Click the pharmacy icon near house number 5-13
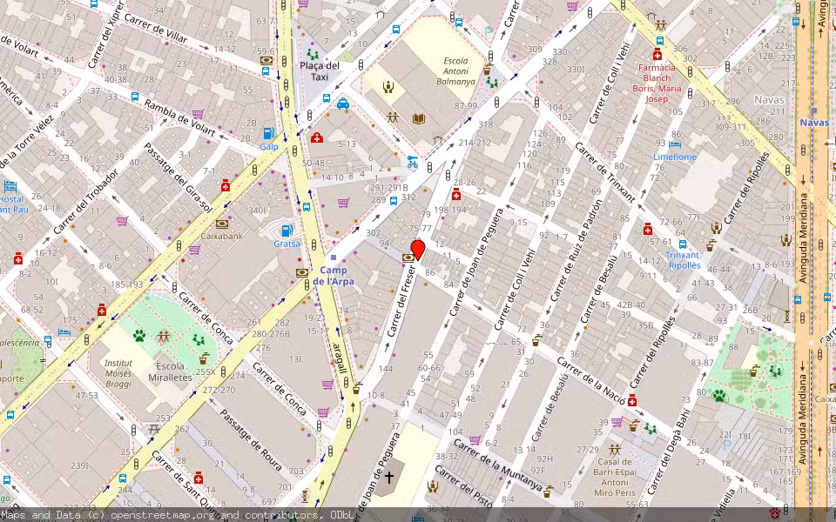The image size is (836, 522). (317, 137)
